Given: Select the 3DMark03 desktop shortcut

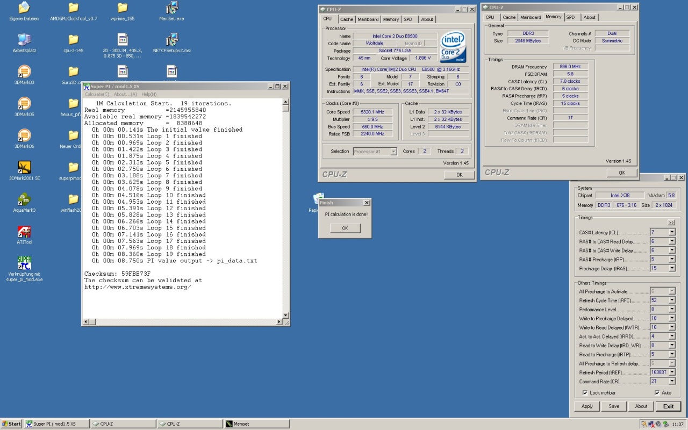Looking at the screenshot, I should (x=24, y=71).
